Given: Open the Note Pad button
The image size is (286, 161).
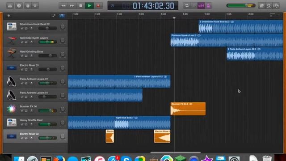Looking at the screenshot, I should tap(261, 6).
